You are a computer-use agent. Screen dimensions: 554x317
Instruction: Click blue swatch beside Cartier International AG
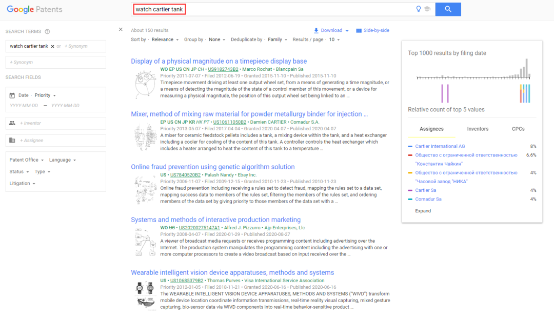(410, 146)
